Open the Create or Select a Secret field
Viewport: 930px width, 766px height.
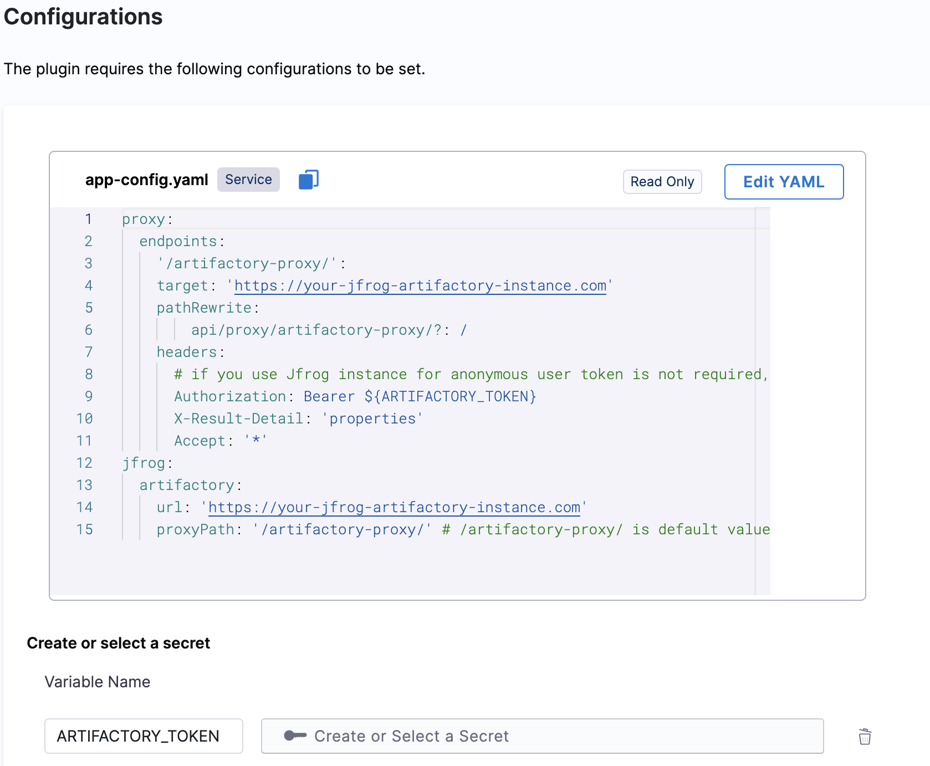point(542,736)
